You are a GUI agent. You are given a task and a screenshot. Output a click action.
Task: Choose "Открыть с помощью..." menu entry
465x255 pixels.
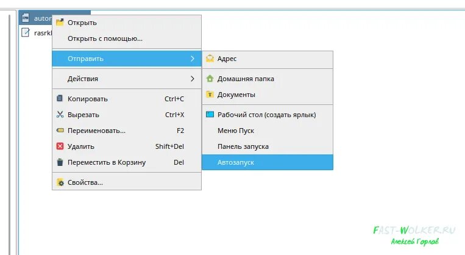pos(105,38)
